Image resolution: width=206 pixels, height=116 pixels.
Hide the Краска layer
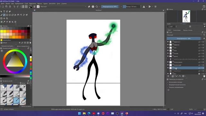[168, 56]
